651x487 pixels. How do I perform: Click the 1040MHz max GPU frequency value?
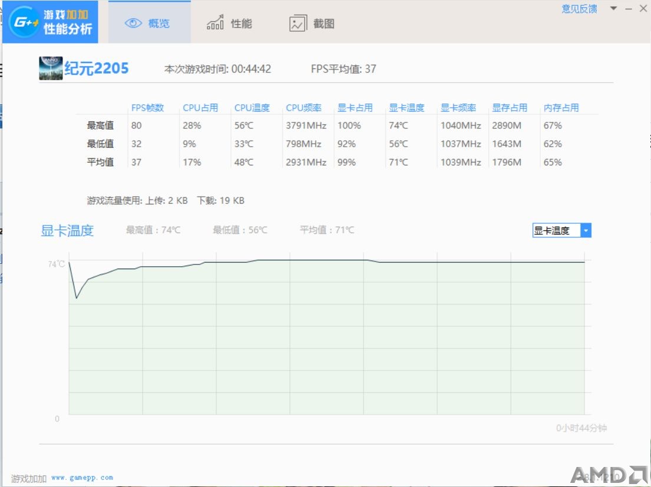point(461,125)
